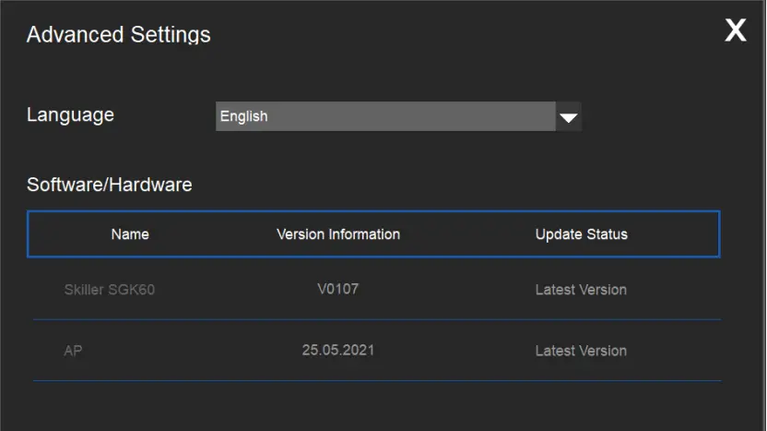Screen dimensions: 767x431
Task: Click the Update Status column header
Action: (x=581, y=234)
